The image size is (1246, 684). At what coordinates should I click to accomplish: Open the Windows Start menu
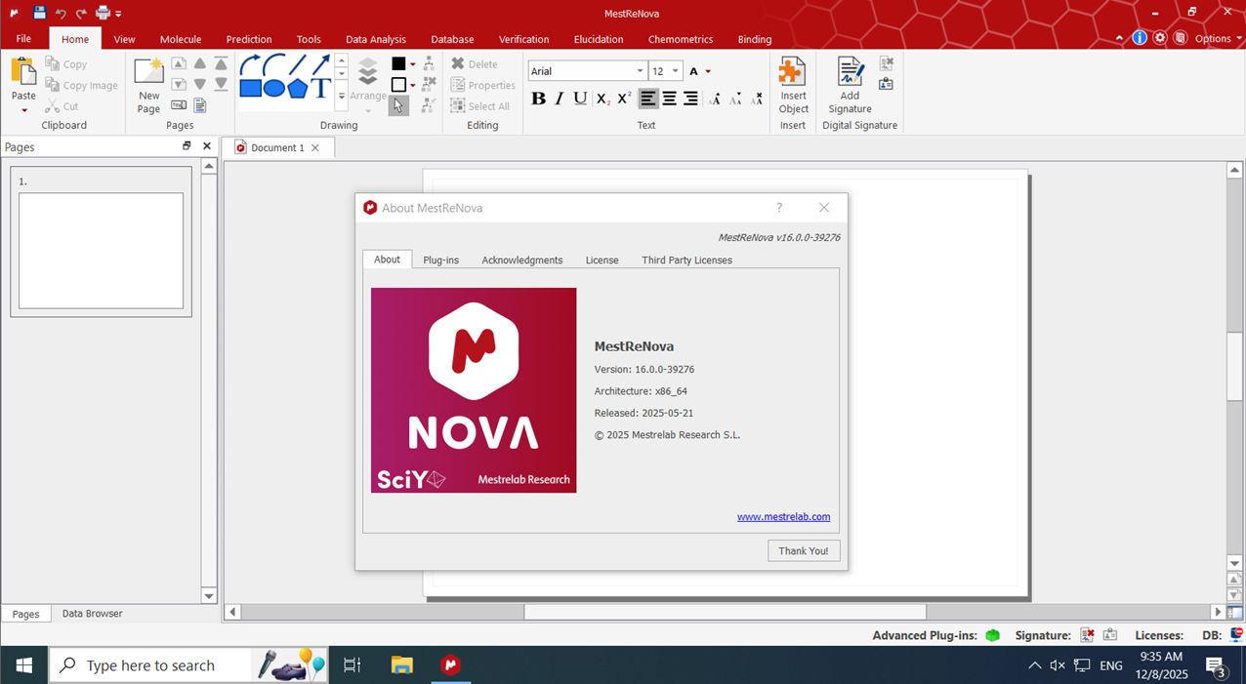pyautogui.click(x=23, y=665)
